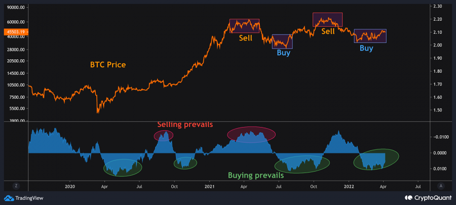Click the 2.30 value on the right scale
The height and width of the screenshot is (205, 456).
438,6
